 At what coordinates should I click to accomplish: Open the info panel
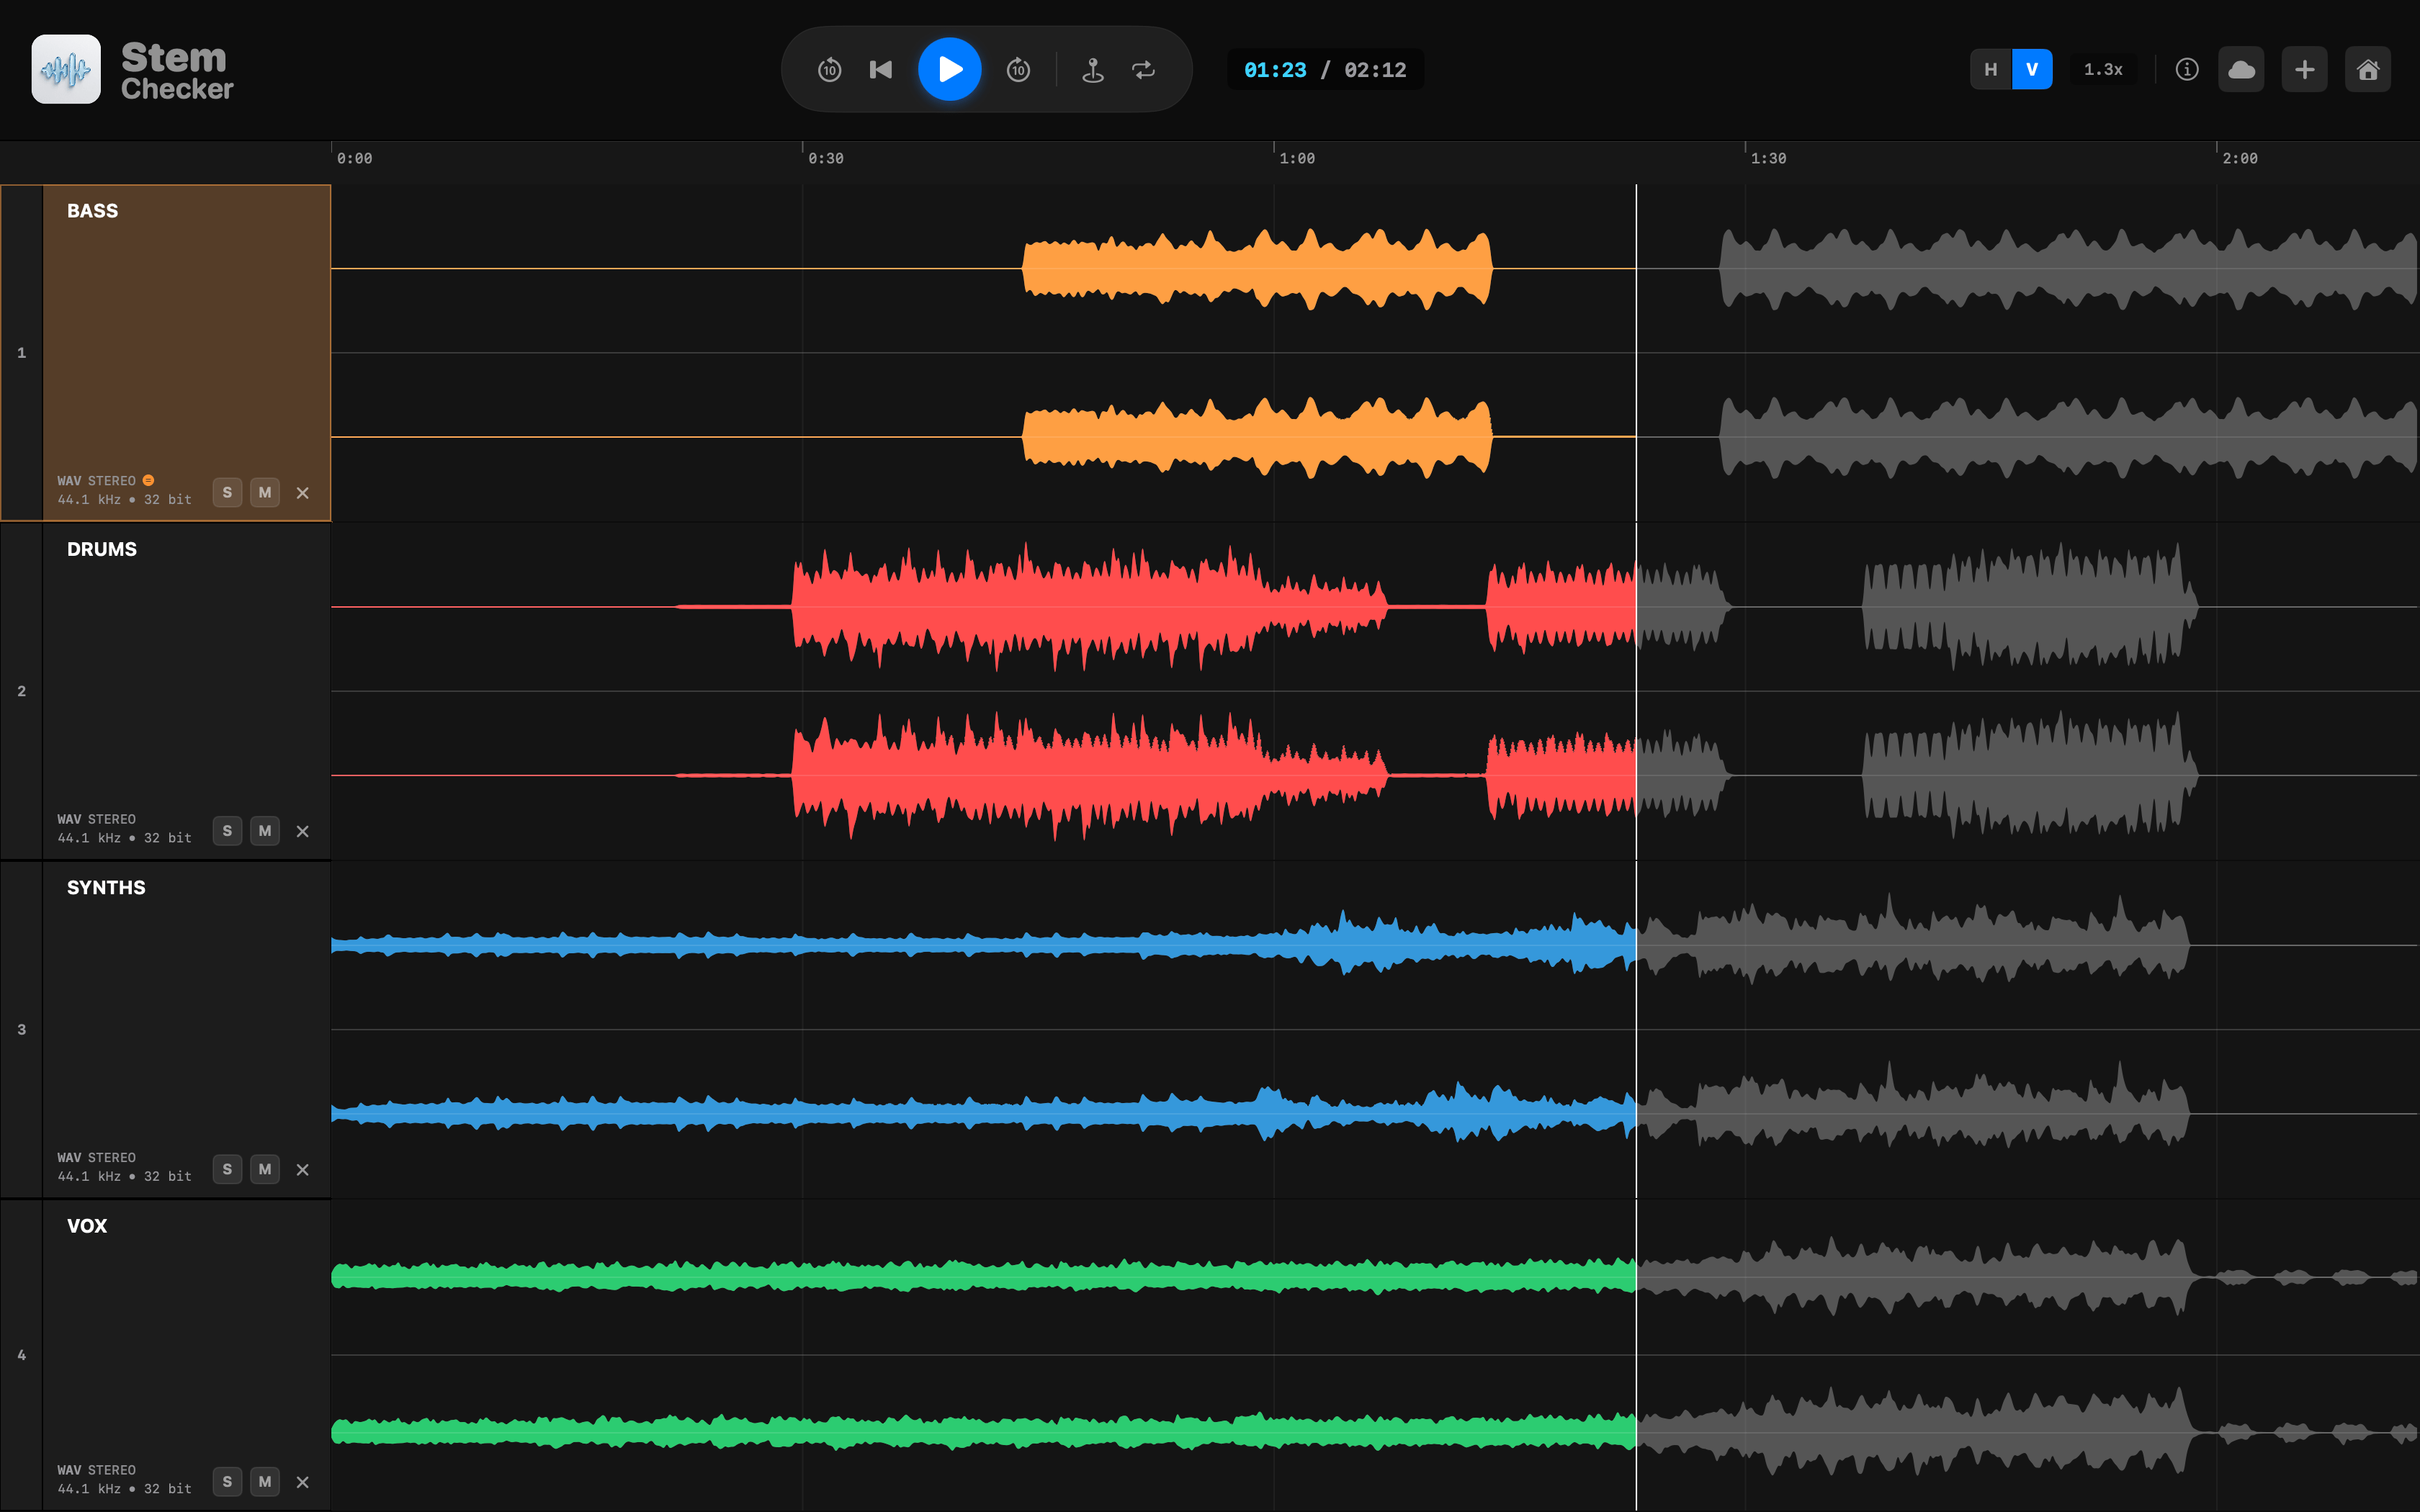click(x=2186, y=68)
